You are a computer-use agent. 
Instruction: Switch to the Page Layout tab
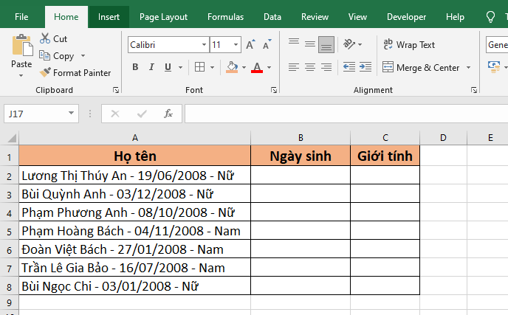pos(163,17)
